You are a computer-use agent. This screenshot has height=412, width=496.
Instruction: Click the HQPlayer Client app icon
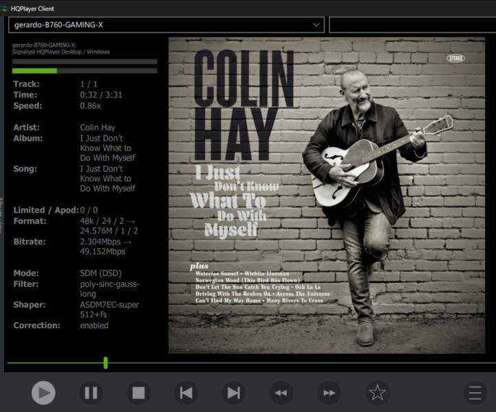(4, 8)
